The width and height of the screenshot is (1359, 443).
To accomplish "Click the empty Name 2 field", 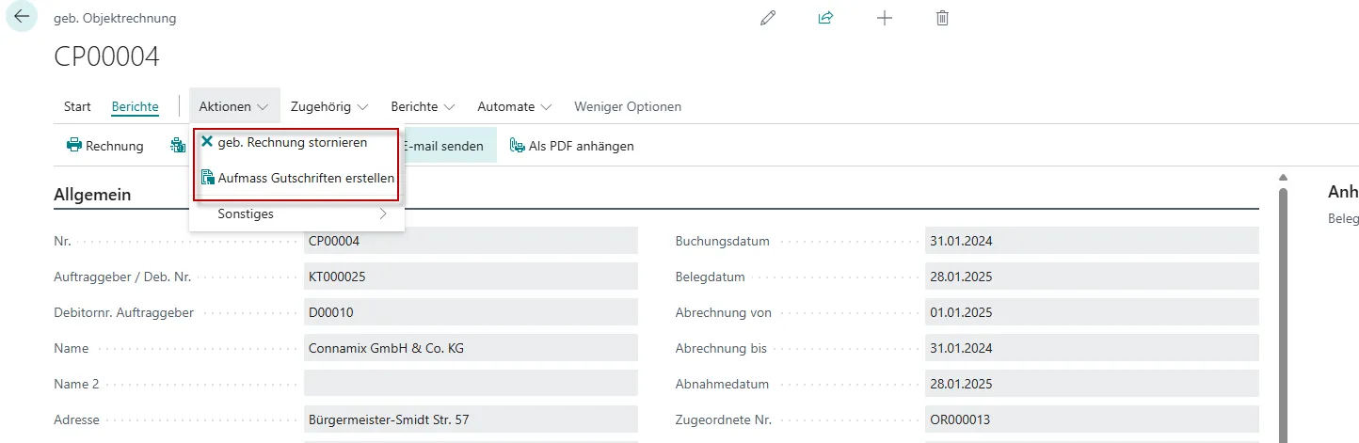I will 471,384.
